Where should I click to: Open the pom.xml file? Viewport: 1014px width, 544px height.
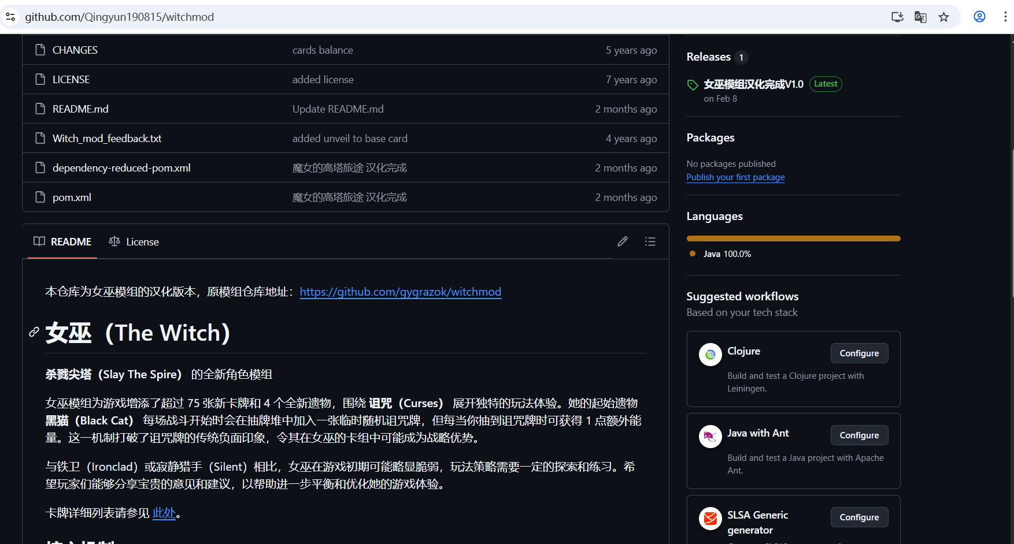pos(72,198)
